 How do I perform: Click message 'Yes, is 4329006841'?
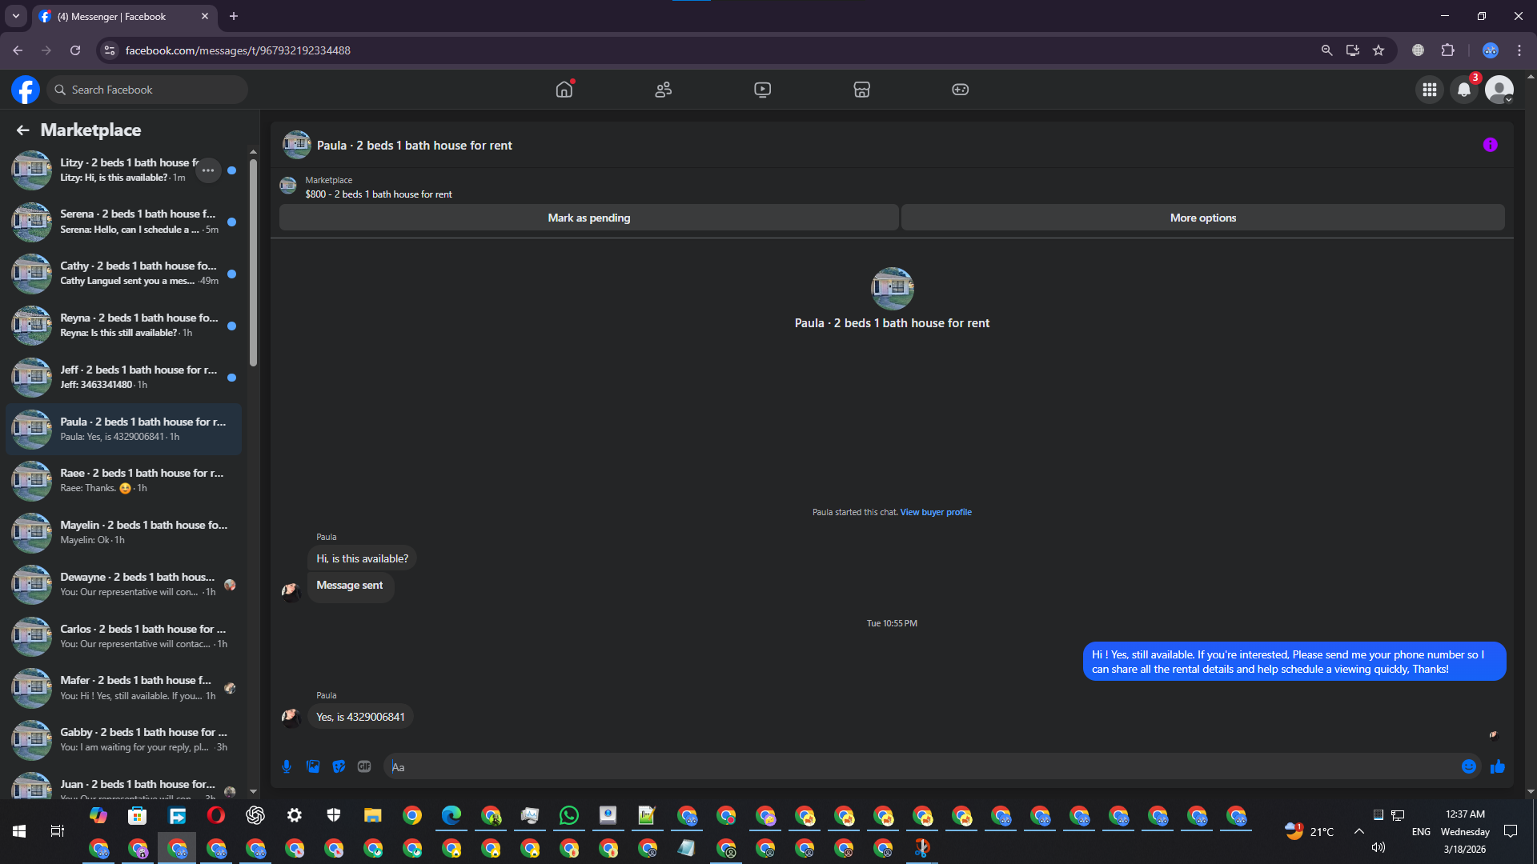coord(360,717)
